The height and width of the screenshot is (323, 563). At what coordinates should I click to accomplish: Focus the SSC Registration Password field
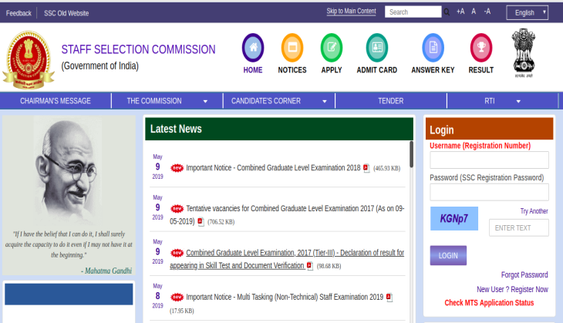click(489, 192)
